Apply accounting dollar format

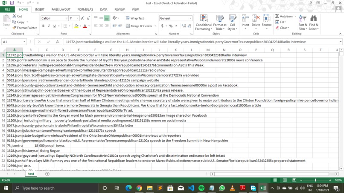click(162, 26)
